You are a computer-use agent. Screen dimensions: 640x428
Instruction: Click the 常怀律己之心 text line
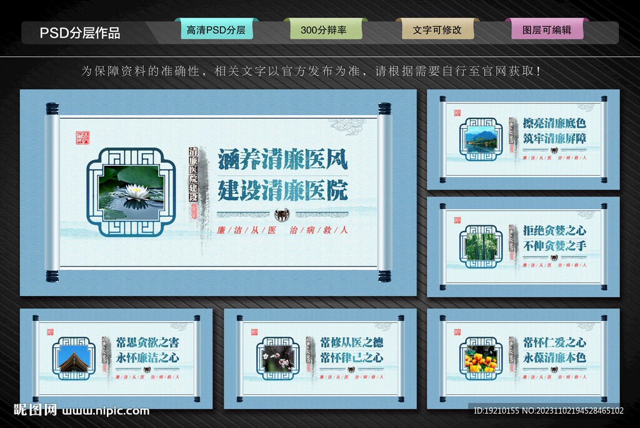click(x=352, y=358)
